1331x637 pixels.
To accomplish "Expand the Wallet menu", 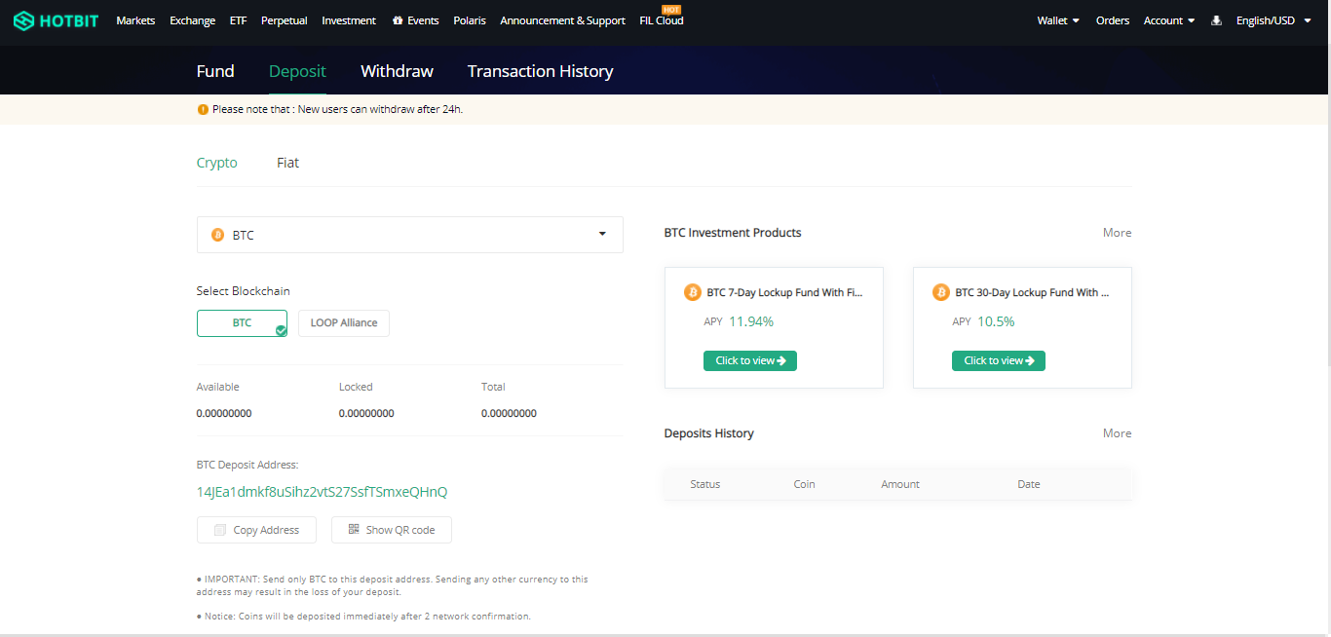I will pyautogui.click(x=1058, y=20).
